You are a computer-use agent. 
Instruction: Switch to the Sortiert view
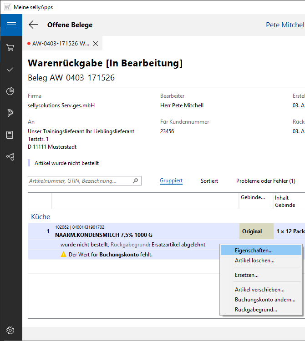point(209,181)
